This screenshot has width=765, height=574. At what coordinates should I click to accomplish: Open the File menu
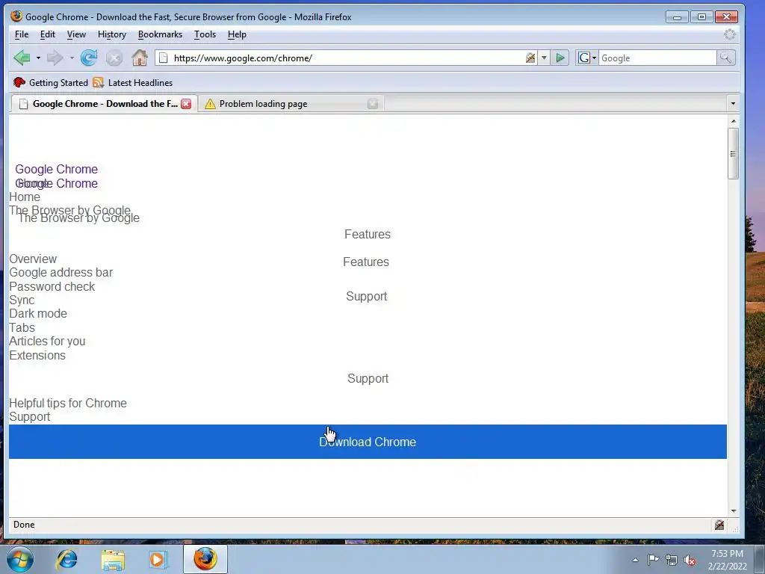(22, 34)
